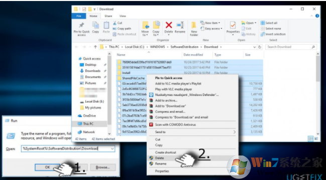Switch to the View ribbon tab
This screenshot has height=180, width=326.
[123, 16]
